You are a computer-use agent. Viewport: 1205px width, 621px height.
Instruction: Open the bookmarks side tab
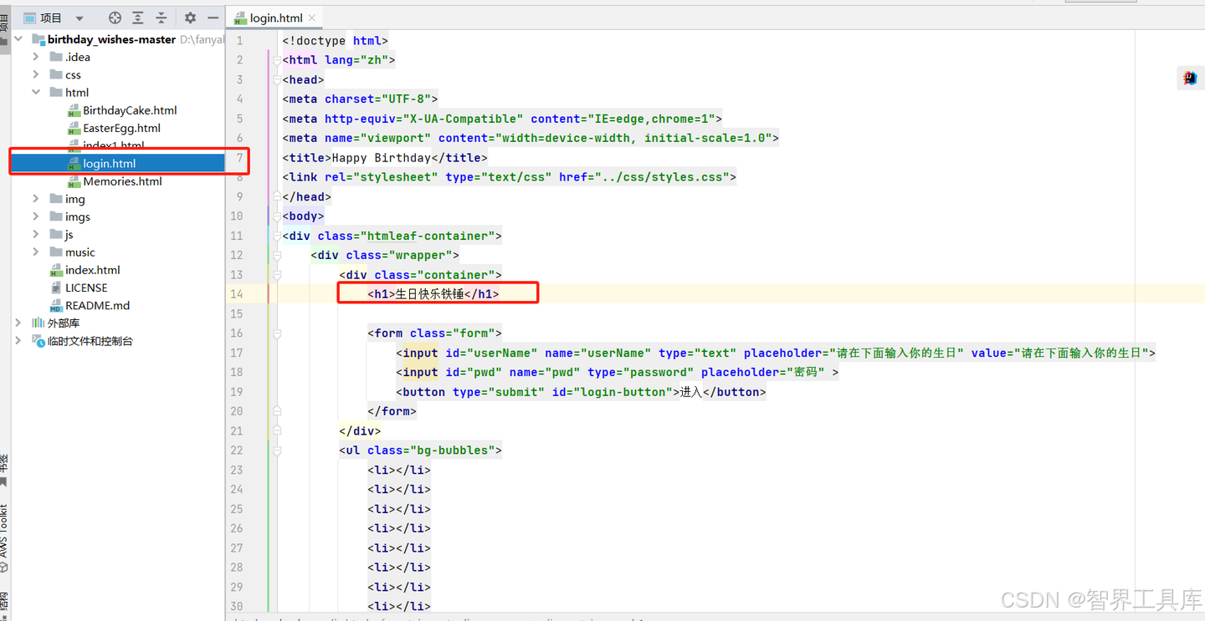[4, 470]
